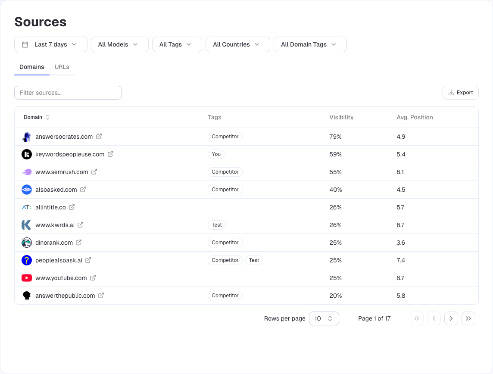Click the Test tag on peoplealsoask.ai row
The width and height of the screenshot is (493, 374).
254,260
